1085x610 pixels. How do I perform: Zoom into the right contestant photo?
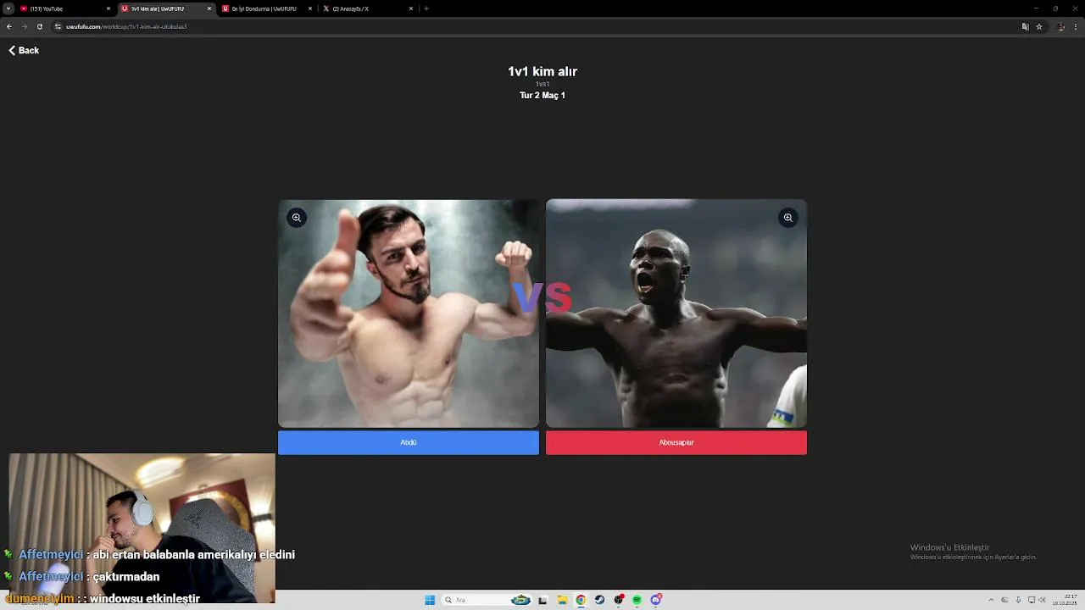[x=788, y=218]
